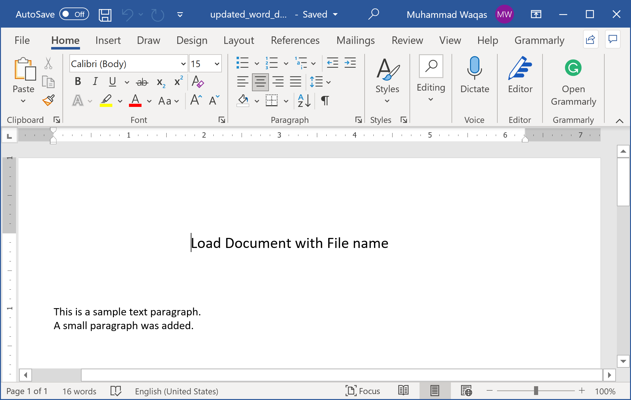Viewport: 631px width, 400px height.
Task: Open the font name dropdown
Action: [x=183, y=64]
